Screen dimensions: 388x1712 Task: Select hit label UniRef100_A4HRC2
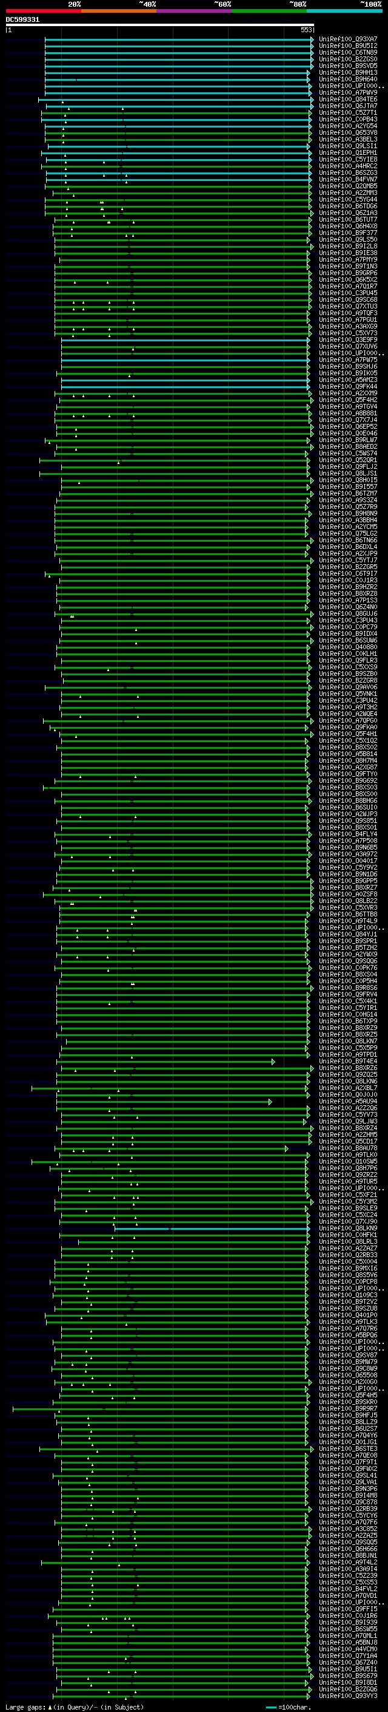click(348, 166)
